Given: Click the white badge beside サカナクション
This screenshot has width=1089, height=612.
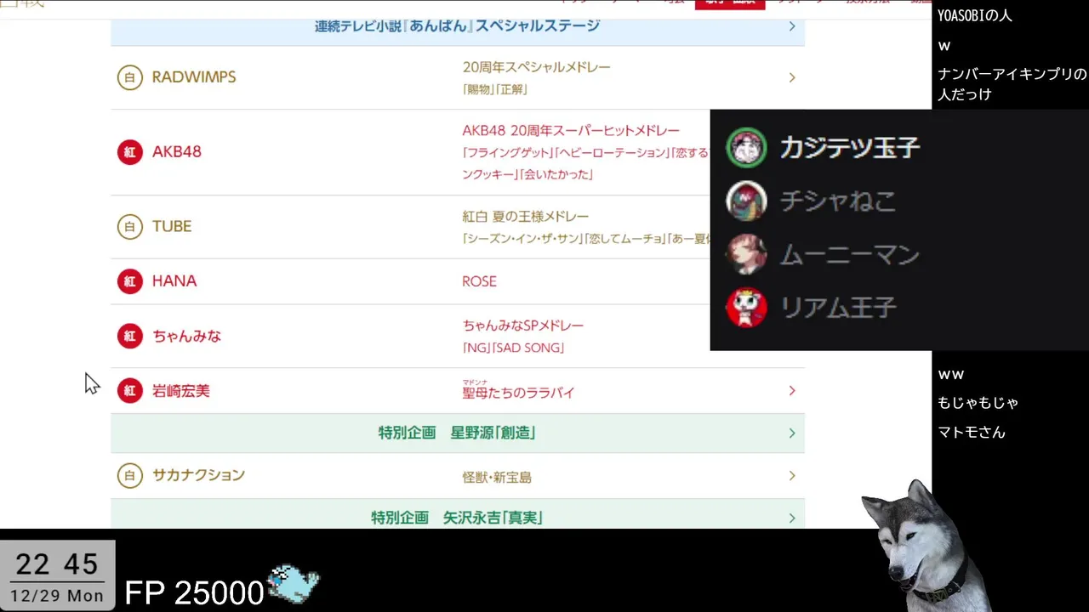Looking at the screenshot, I should 129,476.
